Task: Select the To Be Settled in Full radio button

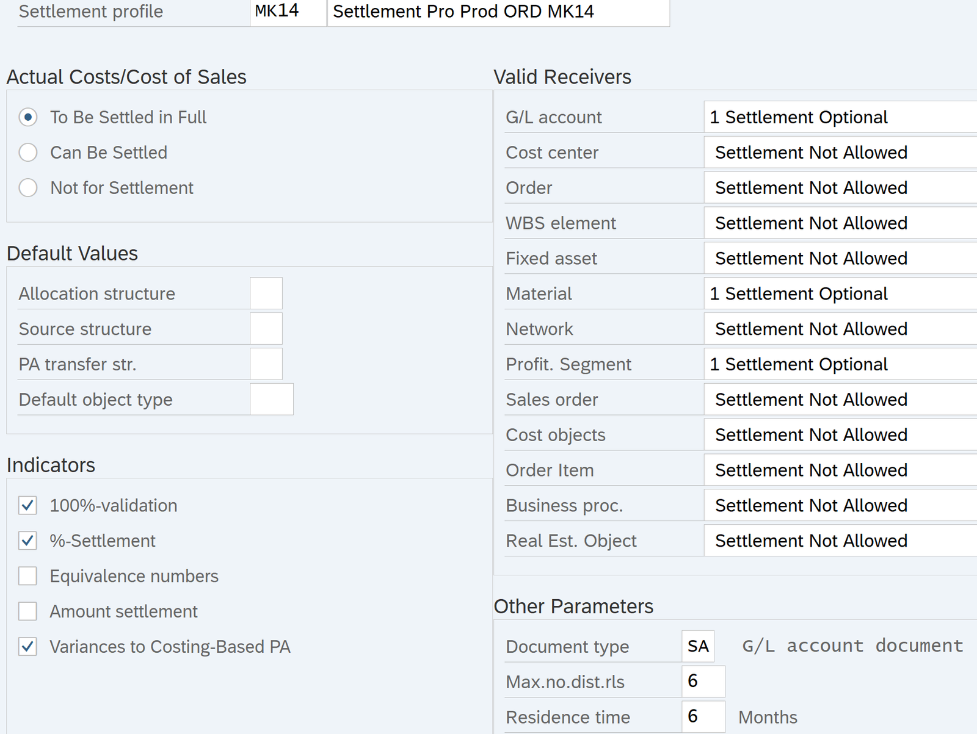Action: tap(28, 117)
